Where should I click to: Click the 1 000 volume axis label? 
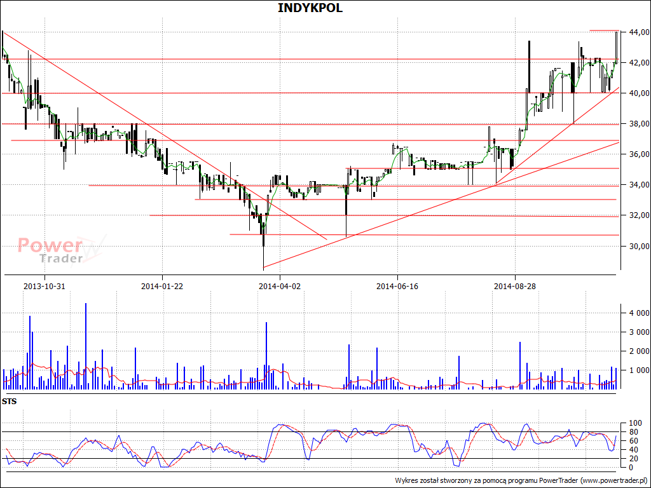point(639,370)
